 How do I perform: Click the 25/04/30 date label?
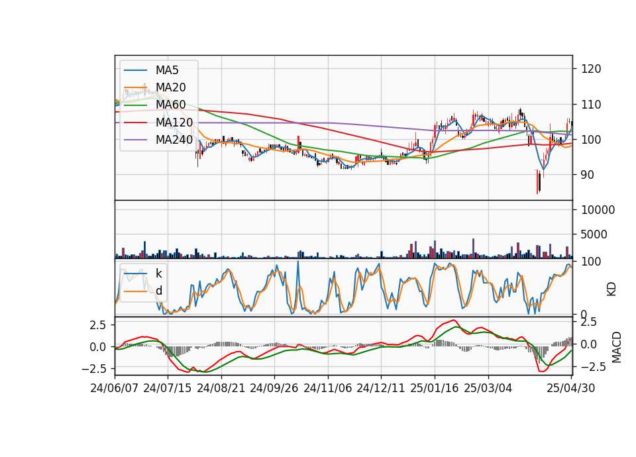(570, 388)
